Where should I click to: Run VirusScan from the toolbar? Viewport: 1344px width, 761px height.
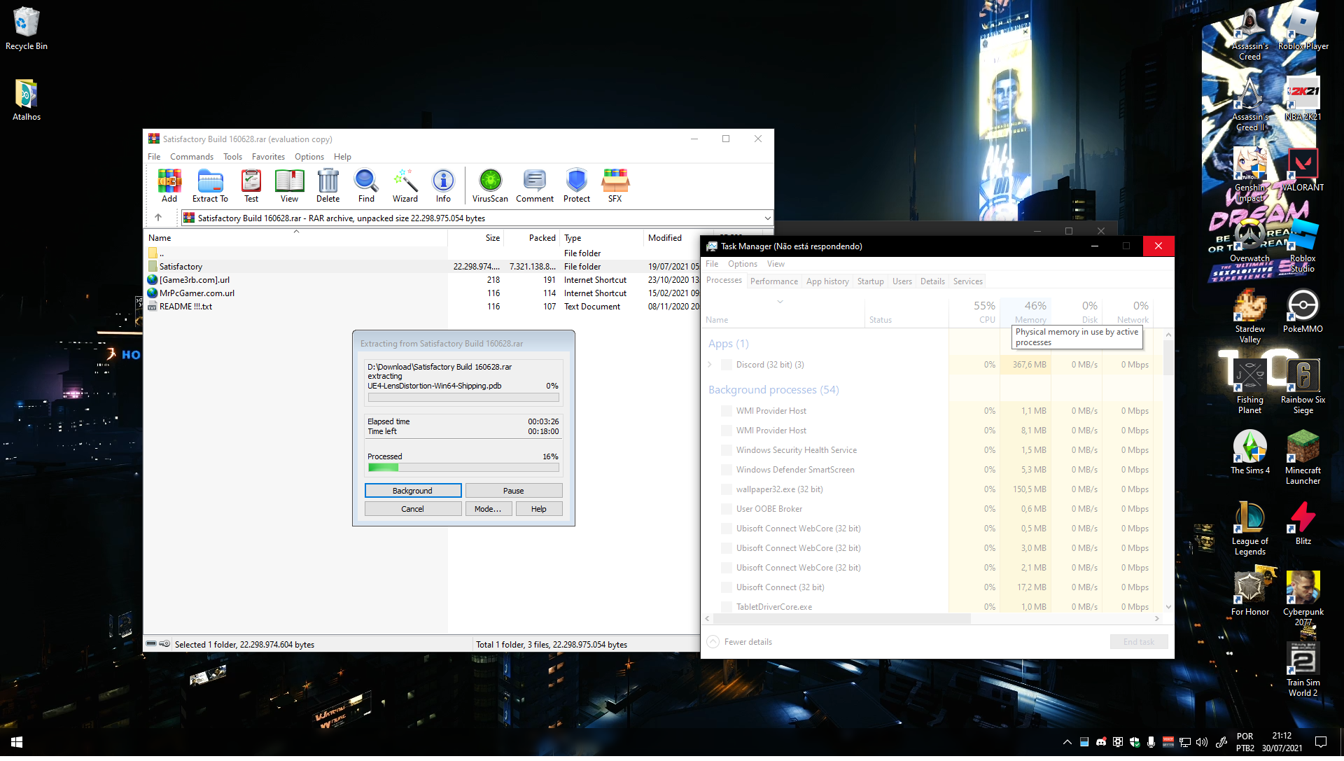[x=490, y=186]
